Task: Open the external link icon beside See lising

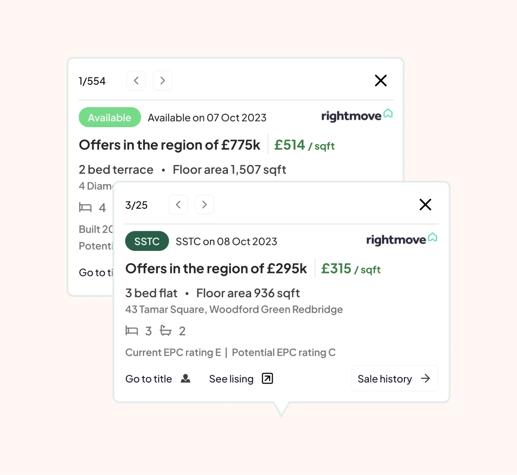Action: pos(267,378)
